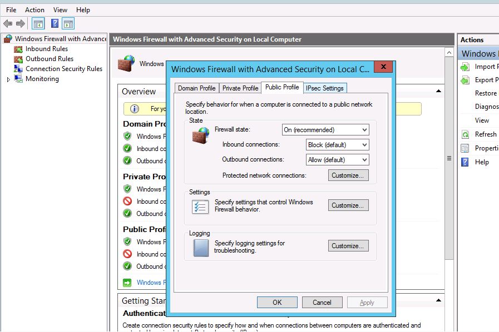Switch to the IPsec Settings tab
Viewport: 499px width, 332px height.
[325, 88]
